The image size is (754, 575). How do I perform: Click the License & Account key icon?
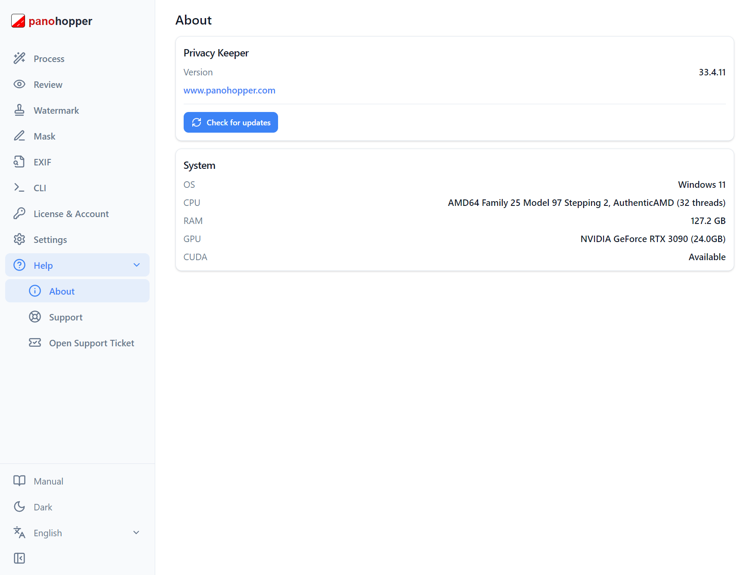pos(19,213)
